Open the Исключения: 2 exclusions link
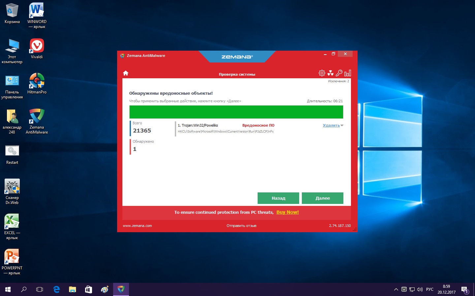Image resolution: width=475 pixels, height=296 pixels. coord(338,81)
